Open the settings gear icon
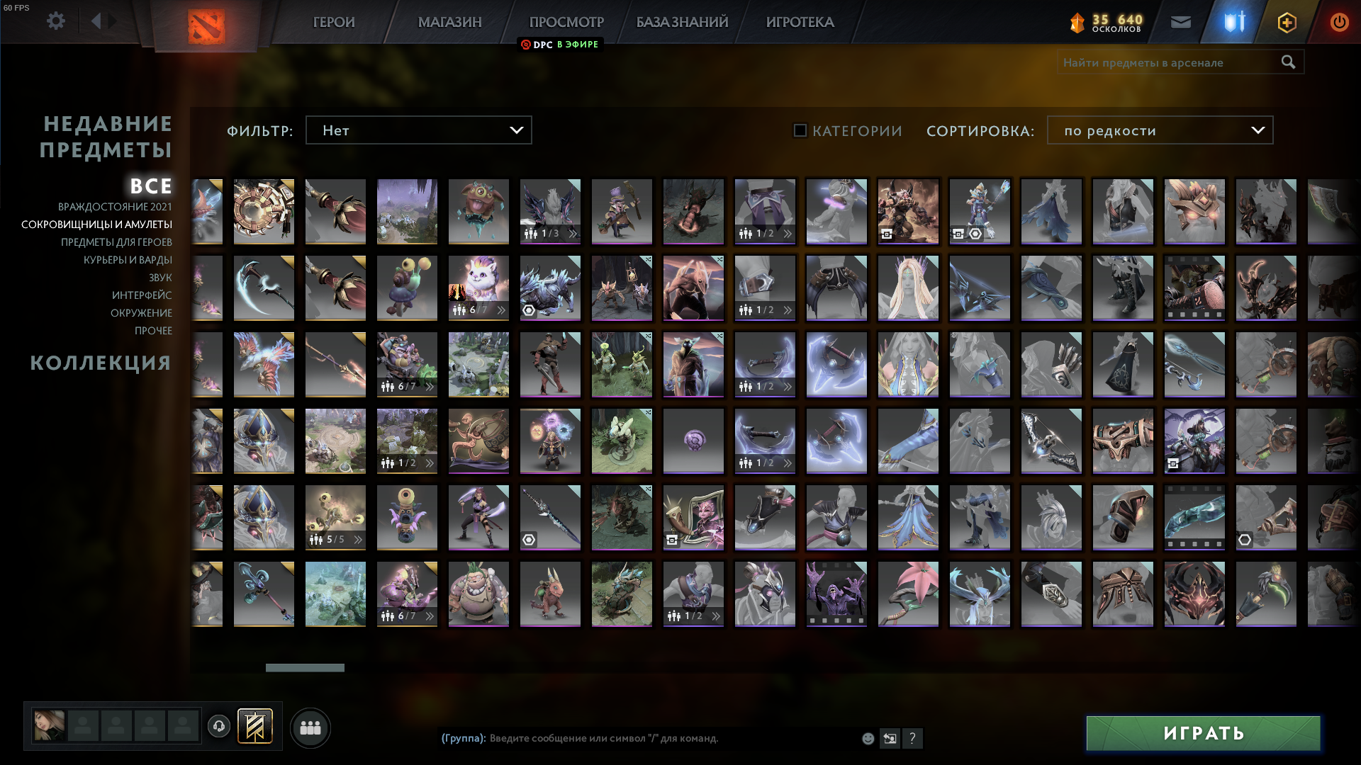This screenshot has width=1361, height=765. click(56, 21)
